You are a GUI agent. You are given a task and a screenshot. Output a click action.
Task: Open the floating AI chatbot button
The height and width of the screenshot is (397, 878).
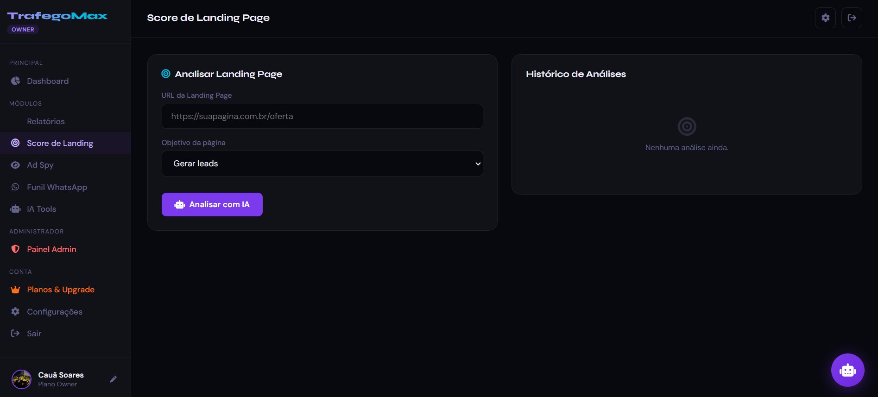click(x=847, y=370)
